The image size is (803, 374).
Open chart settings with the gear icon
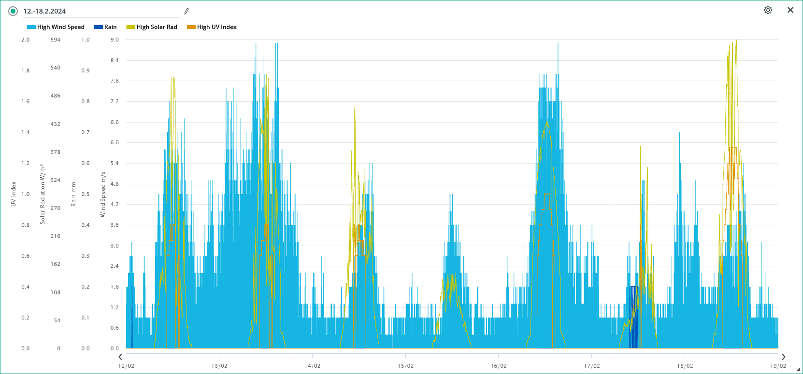pyautogui.click(x=768, y=10)
